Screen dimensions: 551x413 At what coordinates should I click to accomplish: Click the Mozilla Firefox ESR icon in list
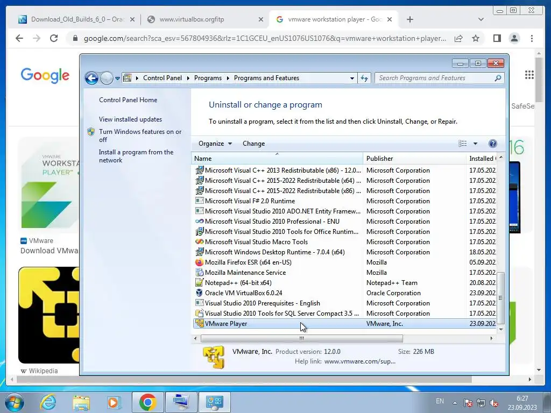point(199,262)
